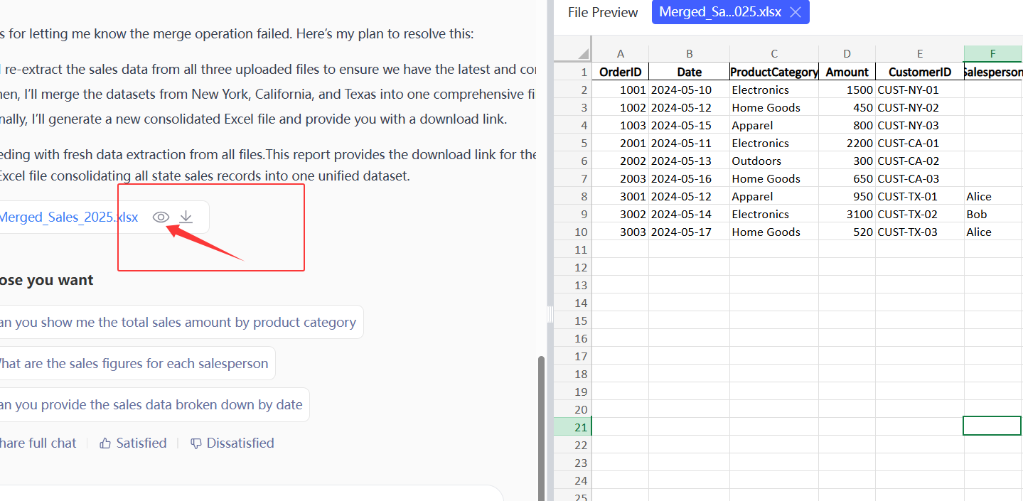Choose suggestion about total sales by product category

178,323
